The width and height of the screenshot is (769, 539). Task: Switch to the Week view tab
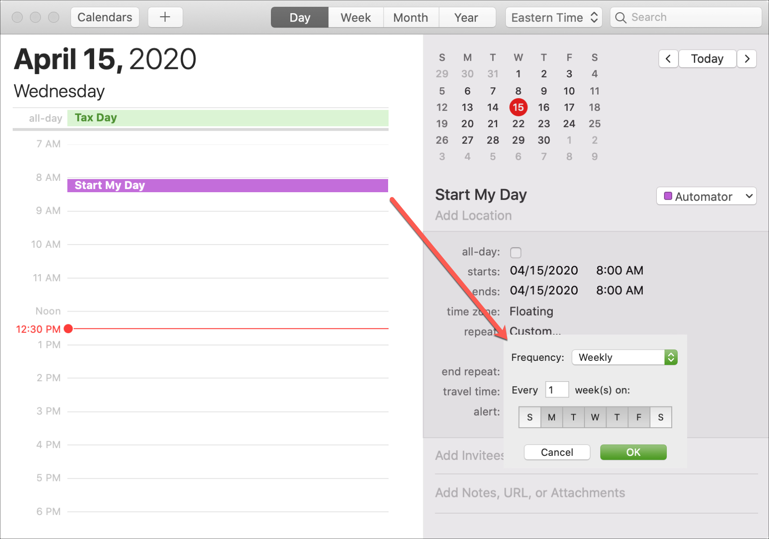356,18
